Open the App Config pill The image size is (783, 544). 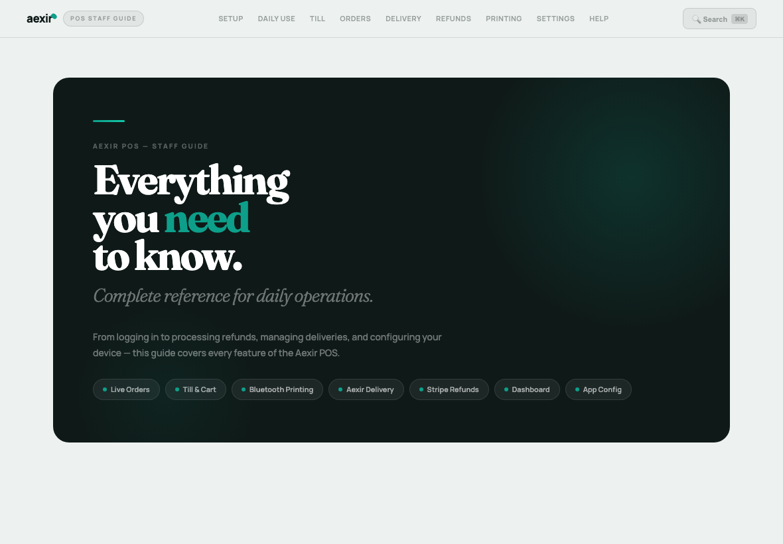[599, 389]
